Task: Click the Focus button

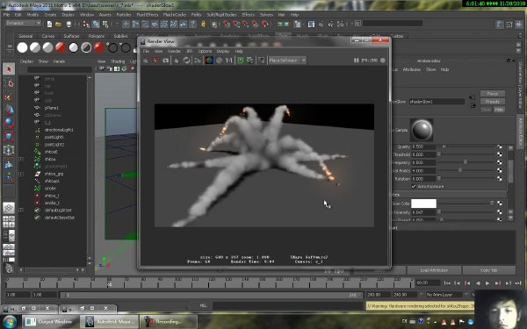Action: point(493,94)
